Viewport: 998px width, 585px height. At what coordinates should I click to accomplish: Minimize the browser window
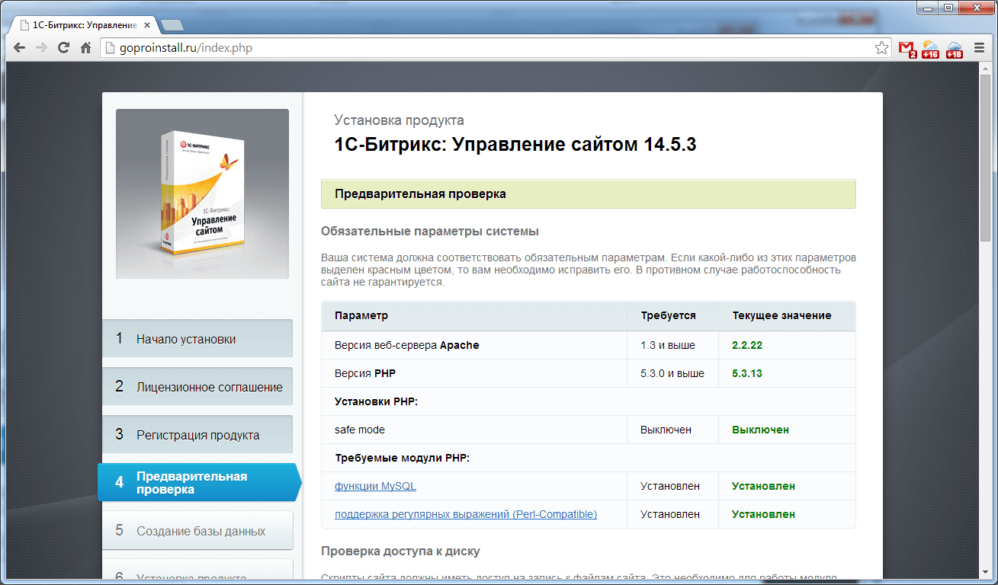point(928,8)
